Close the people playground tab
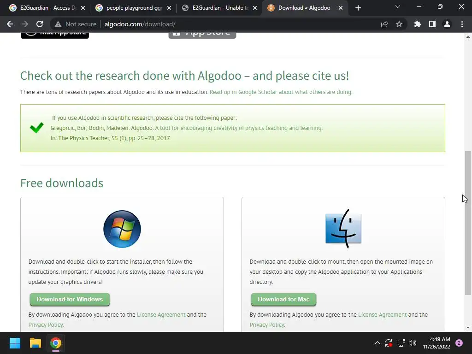The image size is (472, 354). [169, 8]
